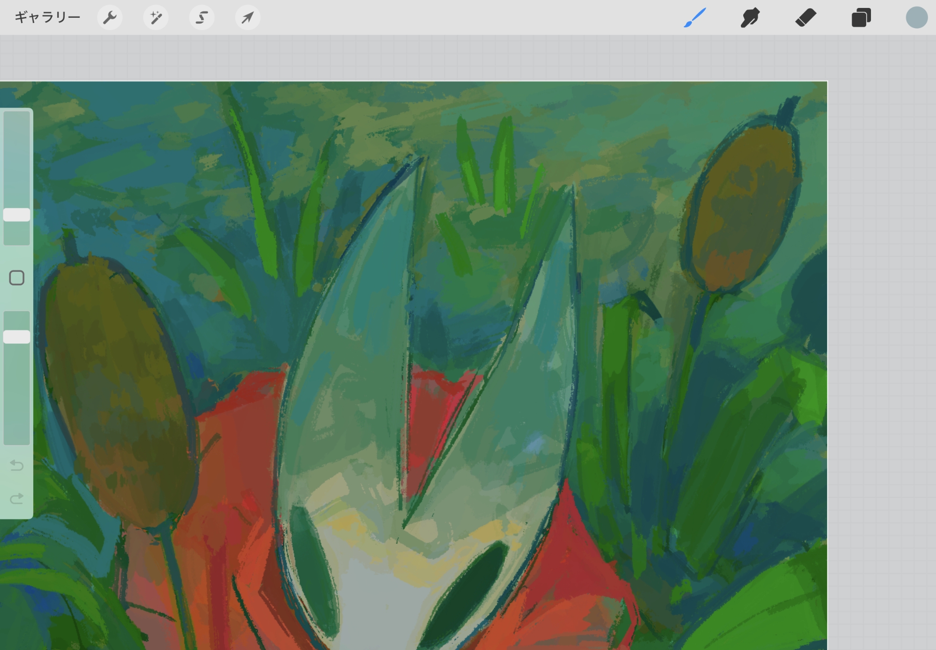Click the brush size slider handle
936x650 pixels.
pyautogui.click(x=17, y=215)
